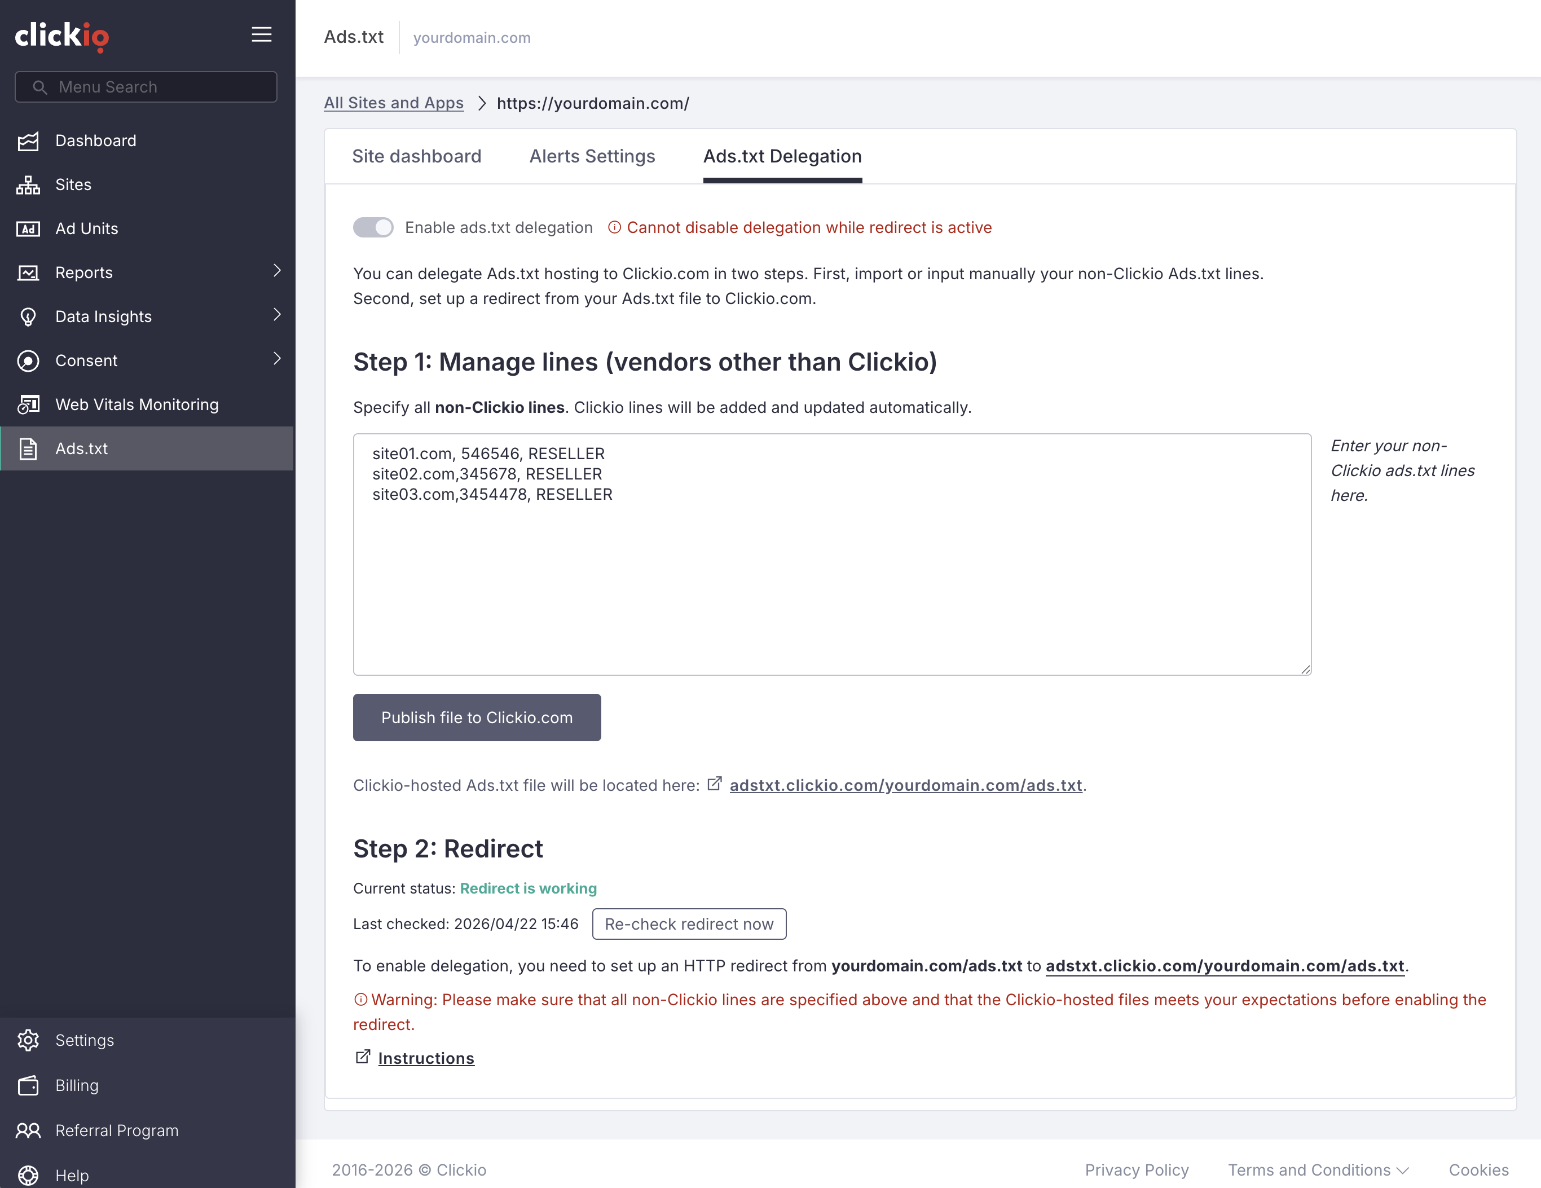Click the Help lifebuoy icon
The height and width of the screenshot is (1188, 1541).
[28, 1174]
